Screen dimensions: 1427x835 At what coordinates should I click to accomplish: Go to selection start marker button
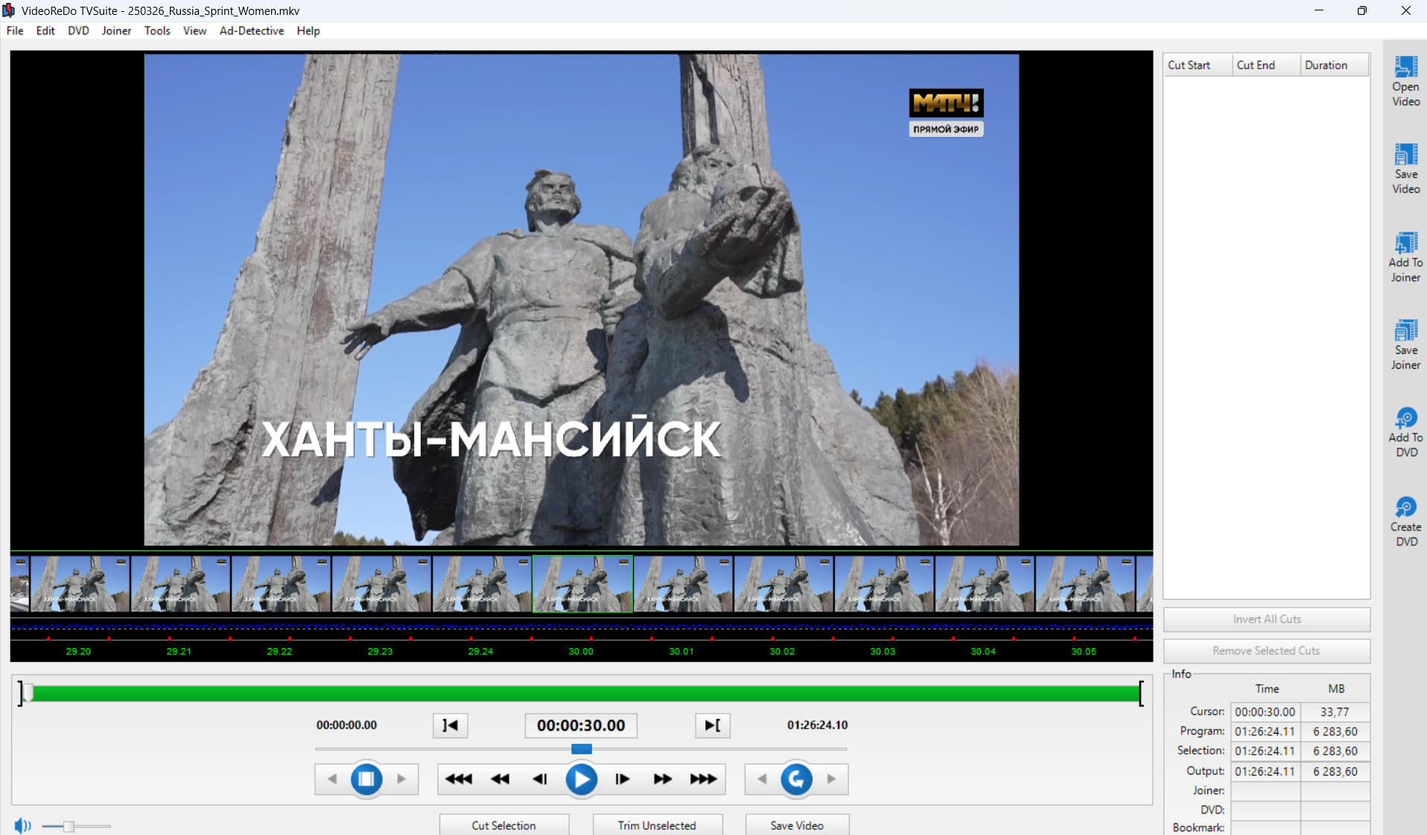(451, 726)
